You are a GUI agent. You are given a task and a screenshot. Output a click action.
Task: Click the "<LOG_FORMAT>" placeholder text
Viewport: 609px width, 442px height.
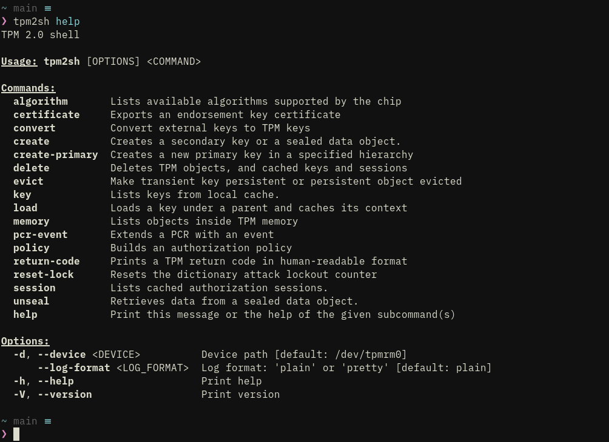(x=153, y=368)
